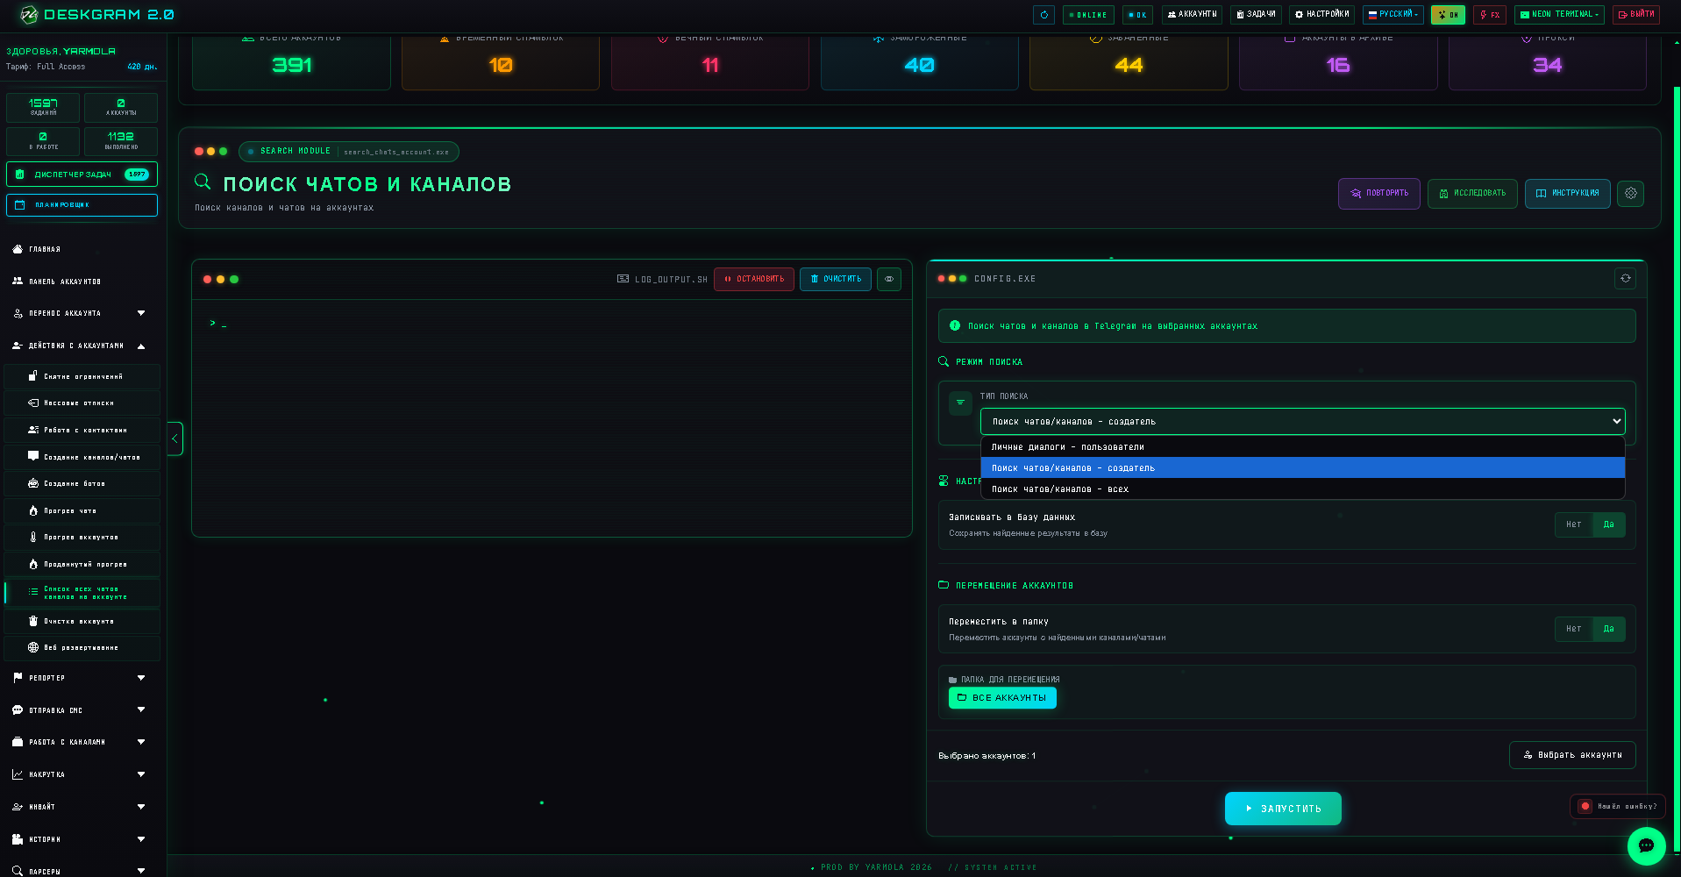Click the Выбрать аккаунты button
1681x877 pixels.
(1572, 755)
